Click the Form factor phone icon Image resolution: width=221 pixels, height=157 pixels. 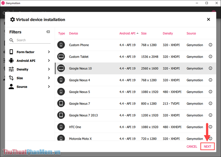pos(11,52)
